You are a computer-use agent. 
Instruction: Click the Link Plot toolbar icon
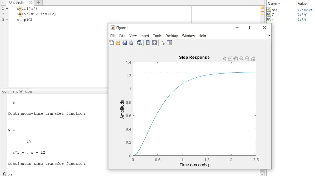coord(140,43)
